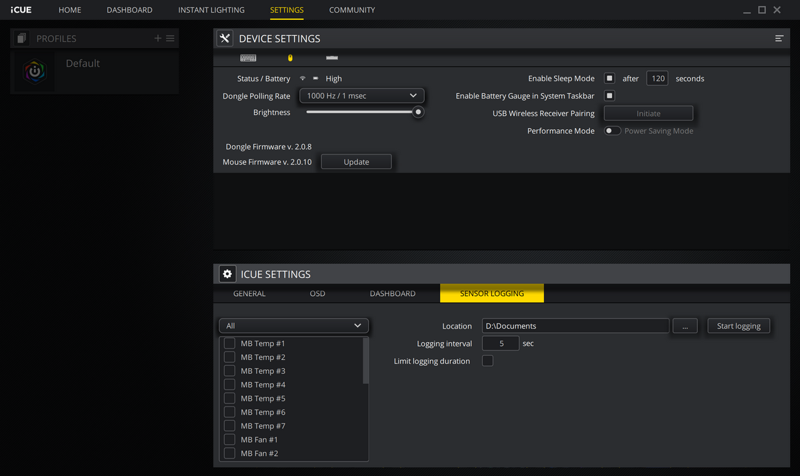Click the Device Settings wrench icon
Image resolution: width=800 pixels, height=476 pixels.
(x=225, y=39)
